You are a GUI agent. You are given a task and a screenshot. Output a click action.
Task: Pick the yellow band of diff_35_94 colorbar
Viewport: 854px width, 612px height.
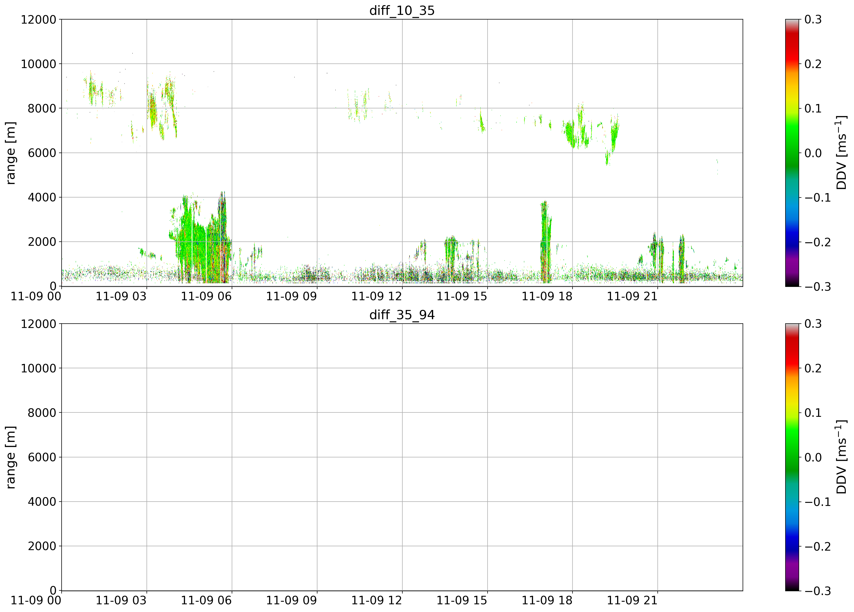click(792, 401)
